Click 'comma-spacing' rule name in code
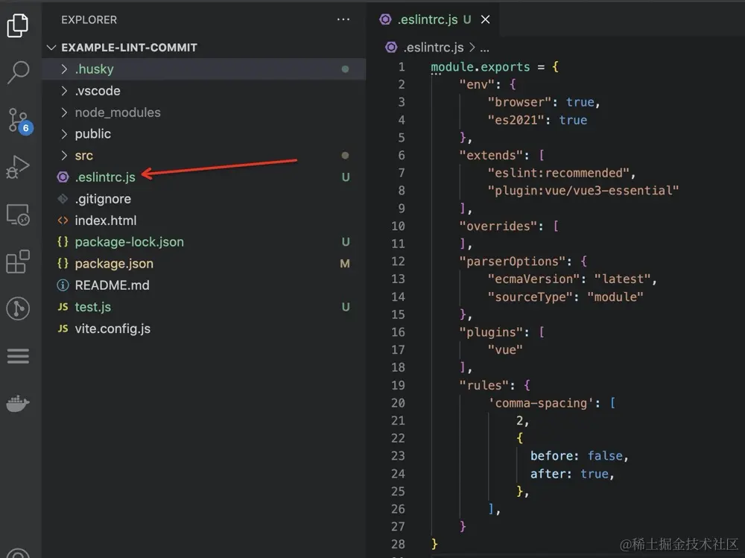This screenshot has width=745, height=558. click(541, 403)
